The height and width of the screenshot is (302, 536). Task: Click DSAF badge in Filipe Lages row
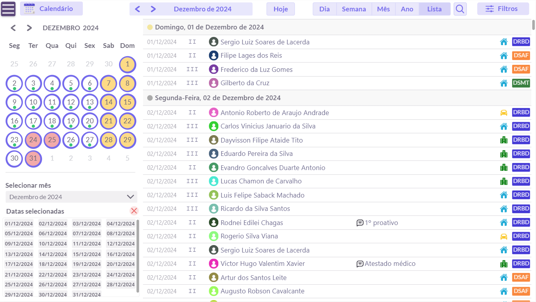pos(521,56)
